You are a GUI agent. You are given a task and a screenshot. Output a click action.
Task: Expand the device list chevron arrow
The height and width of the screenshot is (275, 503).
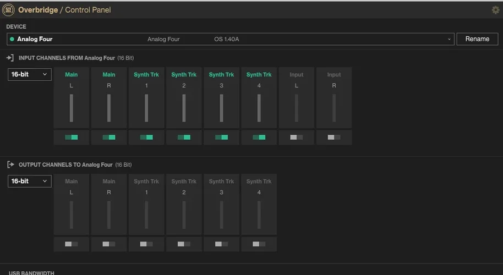pos(449,39)
